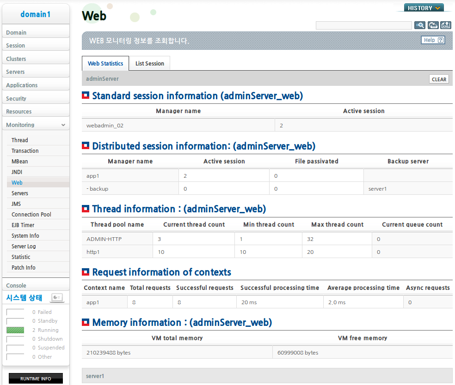
Task: Click the ADMIN-HTTP thread pool cell
Action: click(x=117, y=239)
